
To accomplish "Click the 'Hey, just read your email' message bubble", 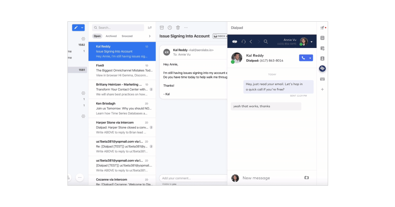I will pyautogui.click(x=278, y=87).
